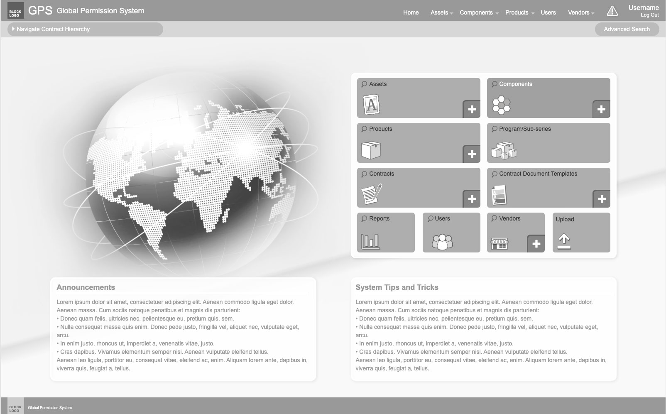Viewport: 666px width, 414px height.
Task: Open the Vendors dropdown in top navigation
Action: pos(581,13)
